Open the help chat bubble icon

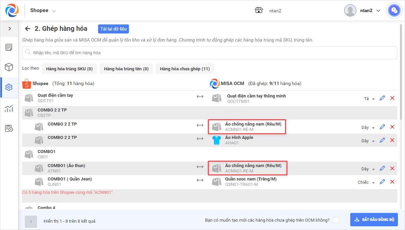tap(394, 10)
